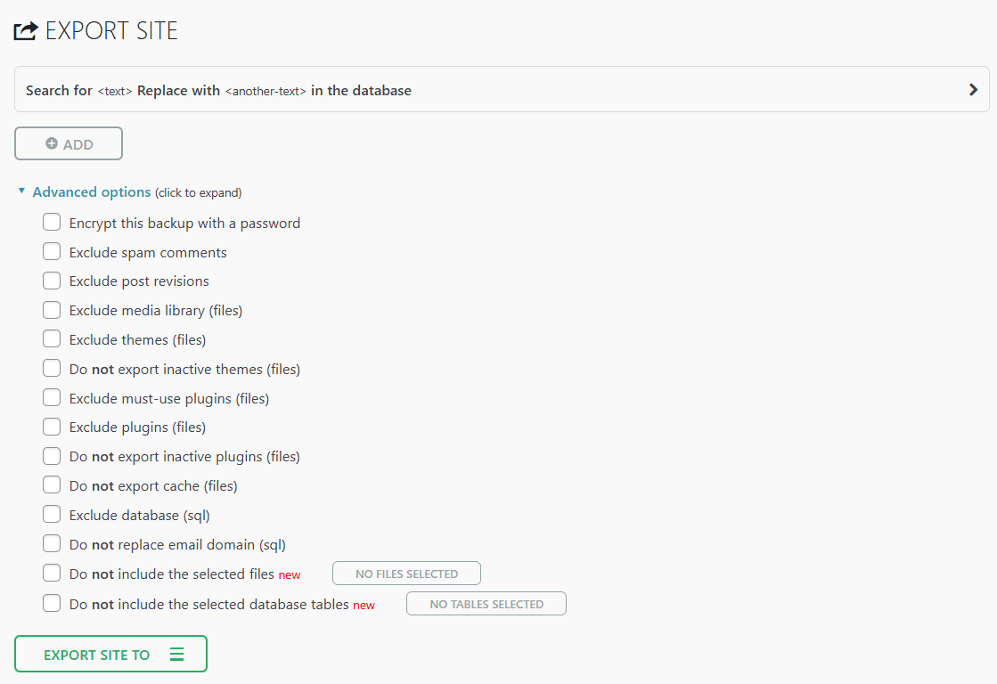Viewport: 997px width, 684px height.
Task: Collapse the Advanced options triangle
Action: [x=21, y=191]
